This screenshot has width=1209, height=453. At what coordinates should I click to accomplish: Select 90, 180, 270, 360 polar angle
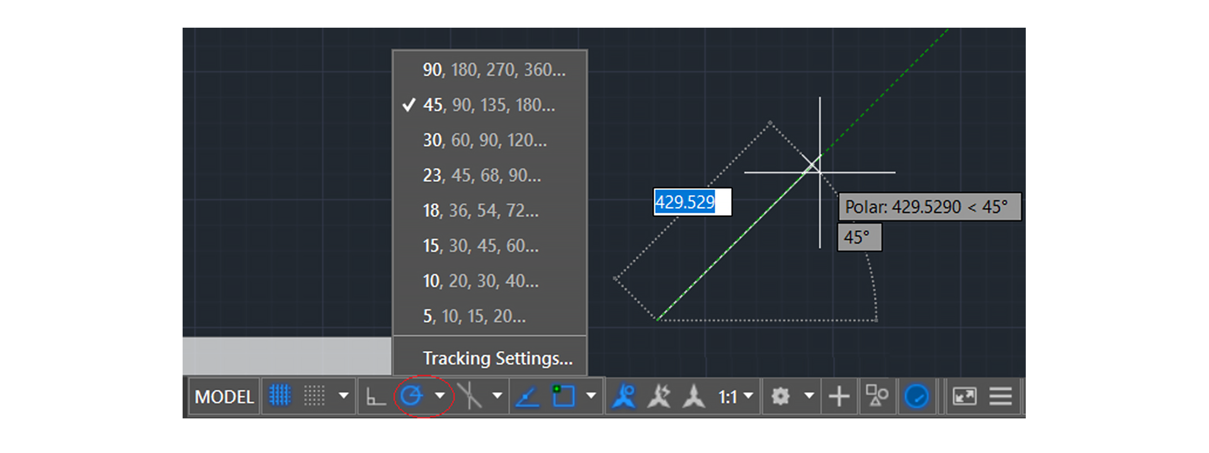click(490, 69)
